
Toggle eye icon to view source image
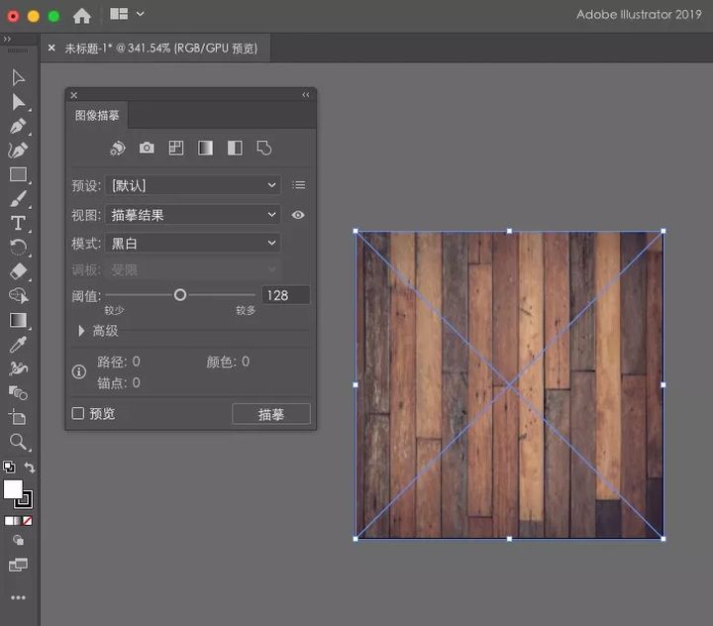[x=298, y=215]
